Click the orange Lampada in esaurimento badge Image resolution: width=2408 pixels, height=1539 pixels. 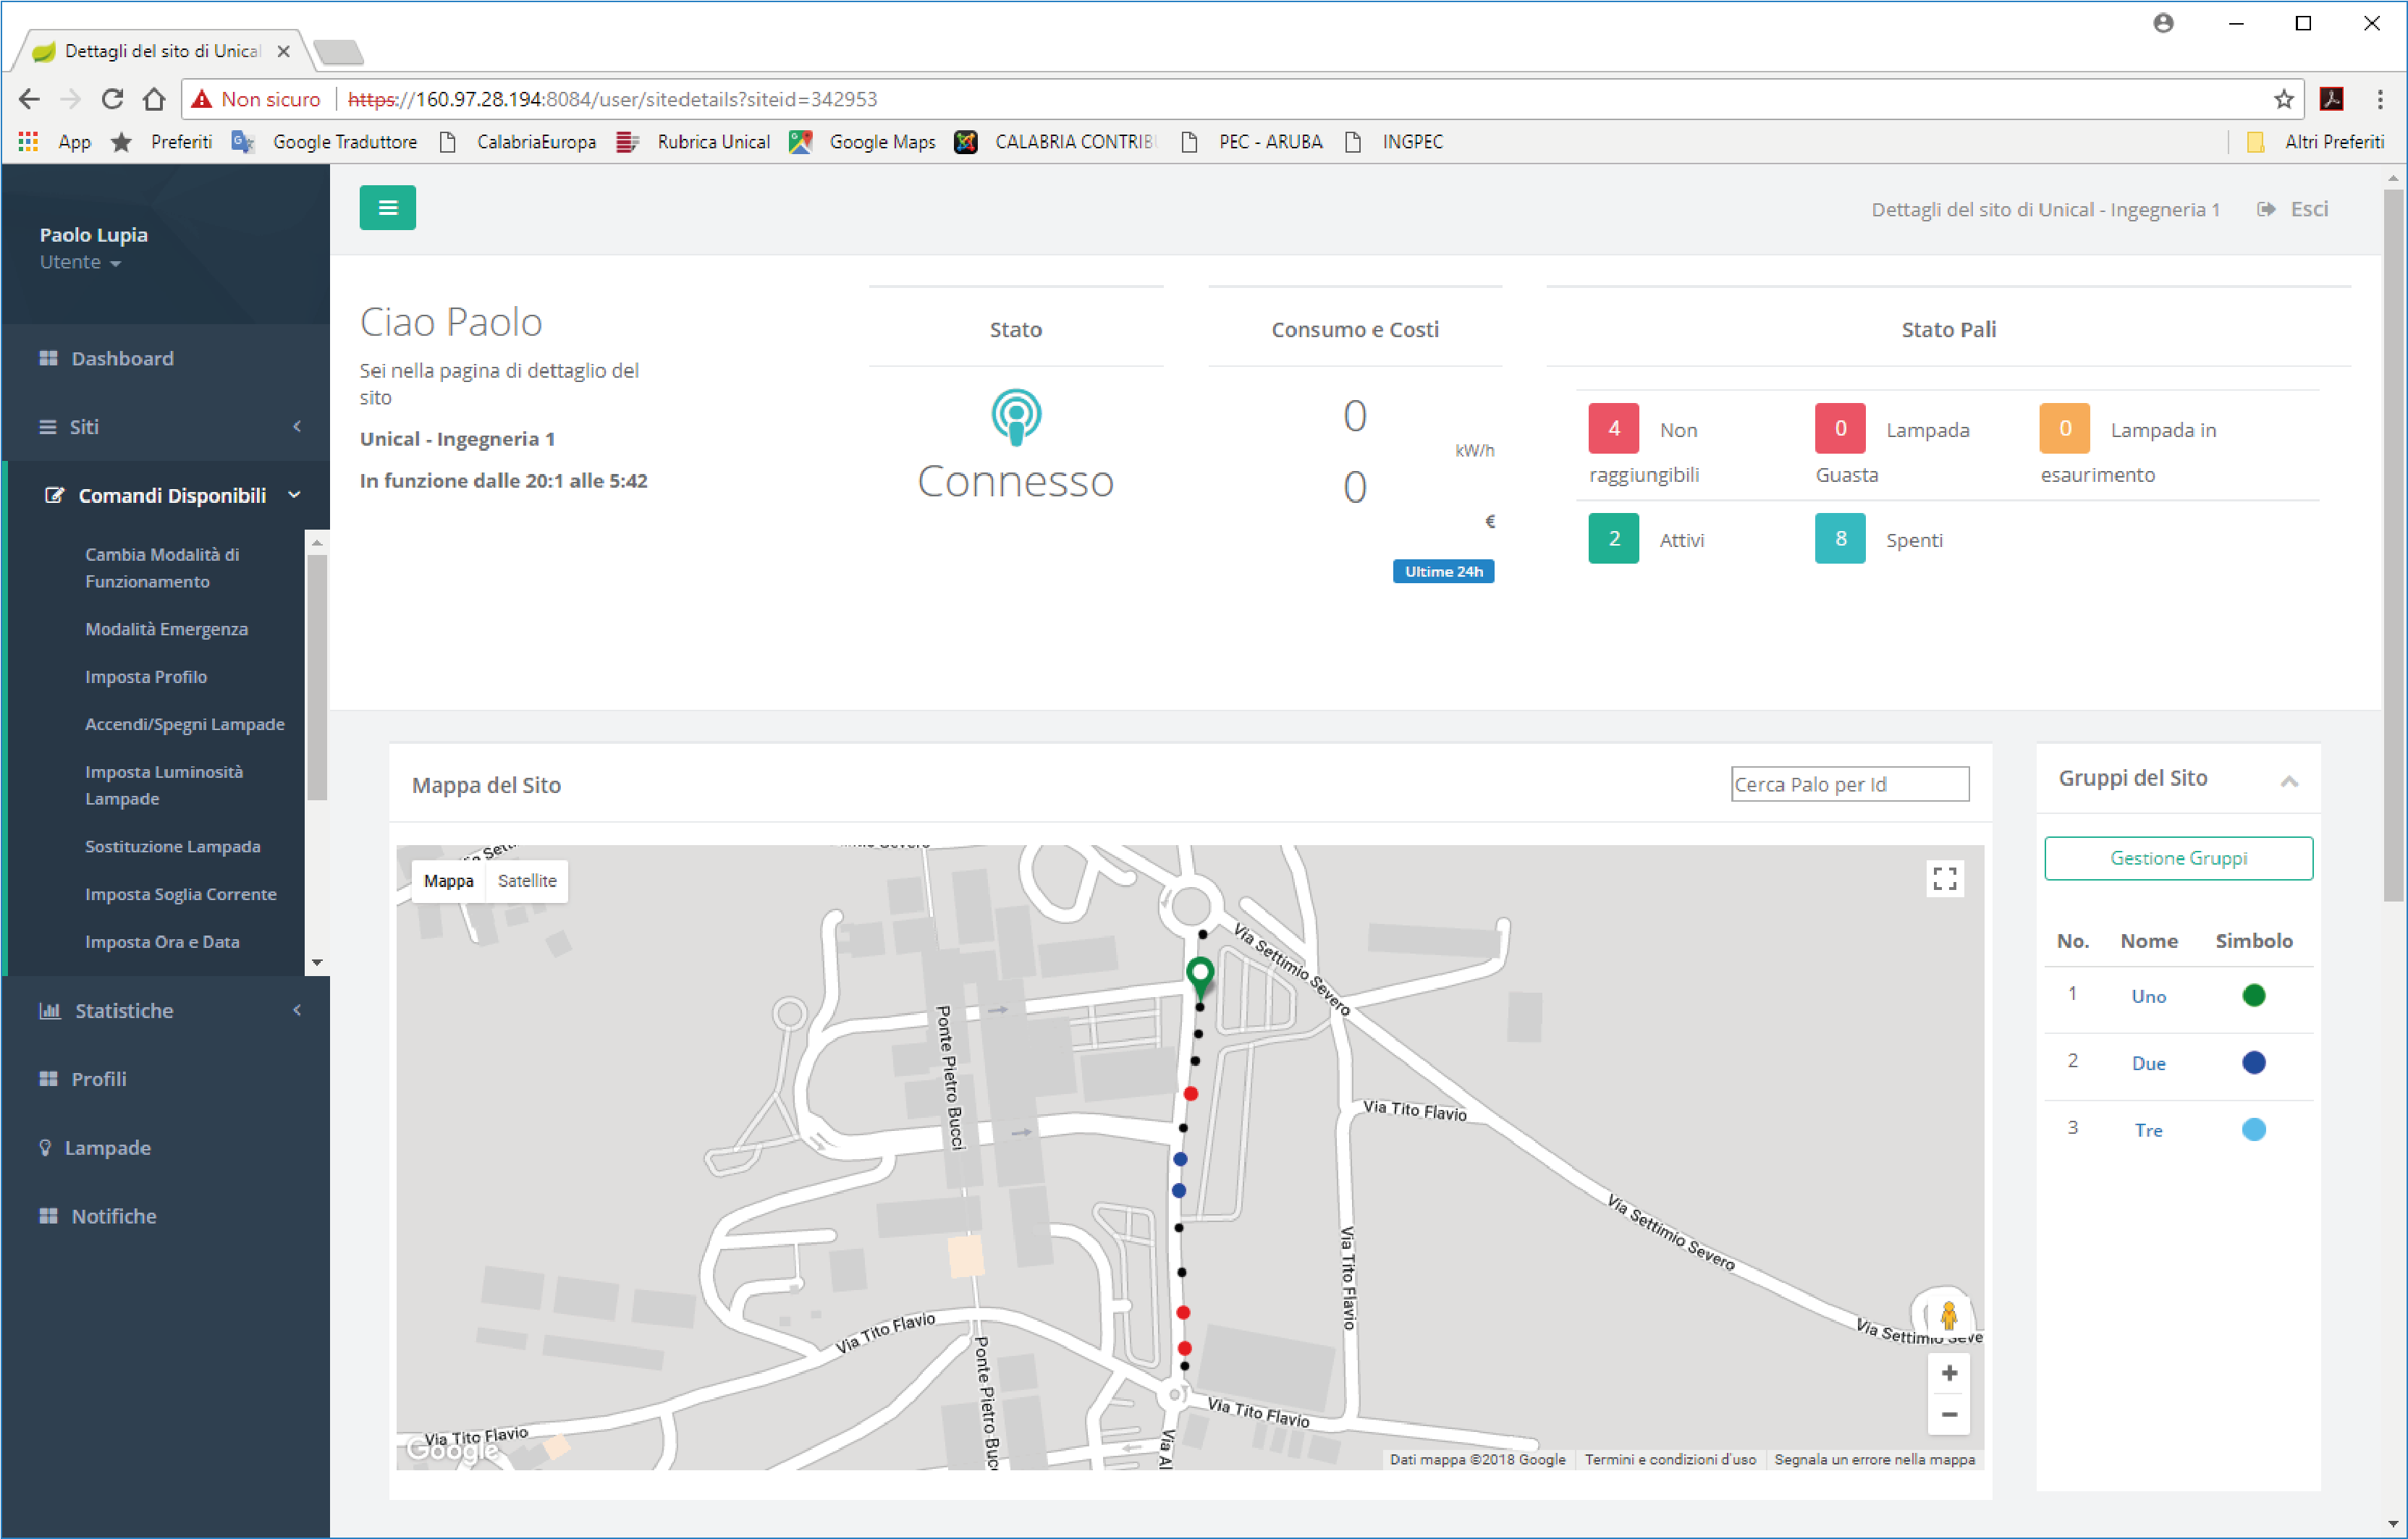point(2064,429)
